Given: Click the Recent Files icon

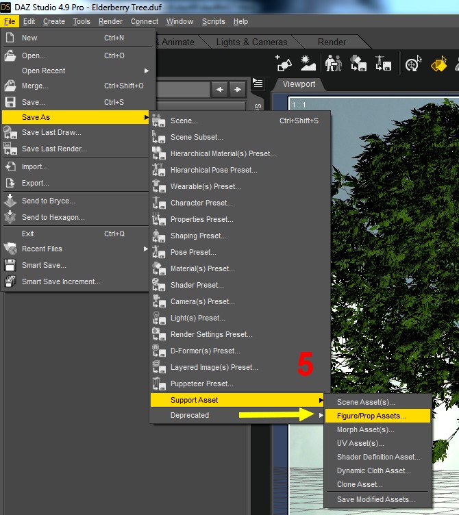Looking at the screenshot, I should coord(10,249).
